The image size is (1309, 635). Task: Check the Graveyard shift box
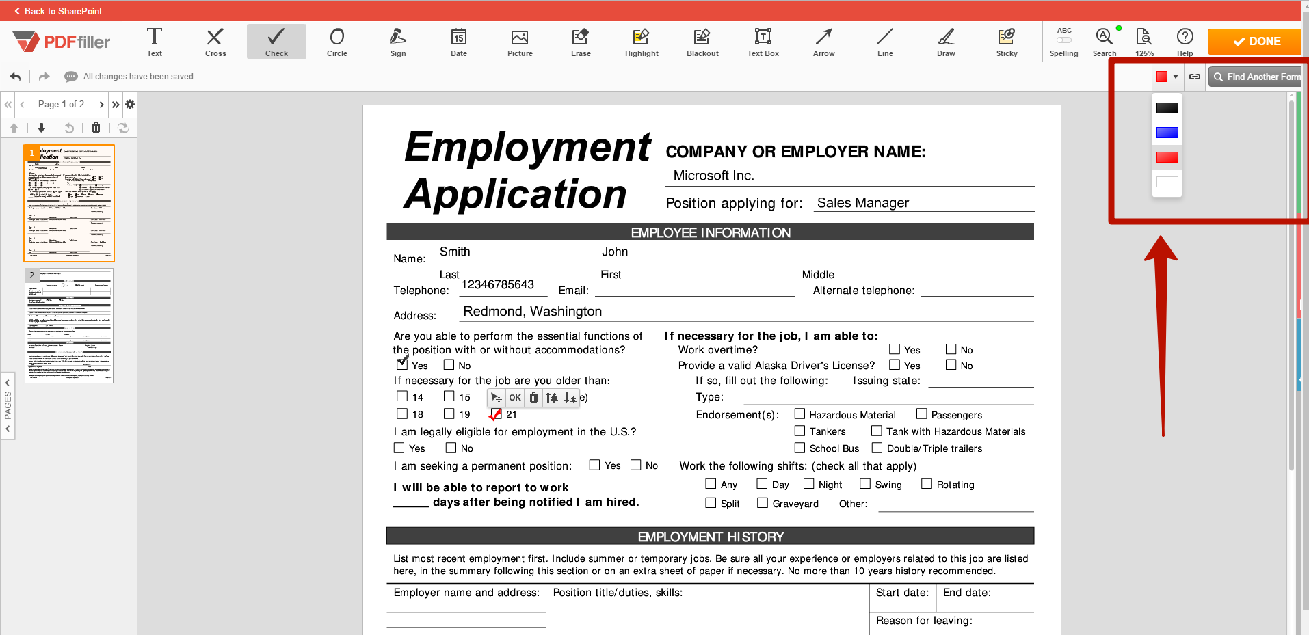pyautogui.click(x=763, y=503)
